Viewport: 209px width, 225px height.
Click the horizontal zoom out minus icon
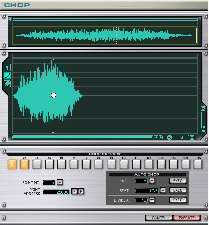point(169,138)
